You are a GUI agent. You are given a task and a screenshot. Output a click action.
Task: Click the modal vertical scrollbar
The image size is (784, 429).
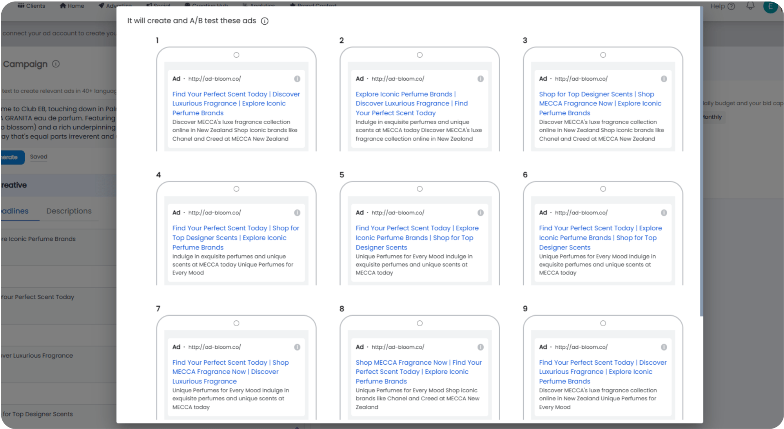click(701, 161)
